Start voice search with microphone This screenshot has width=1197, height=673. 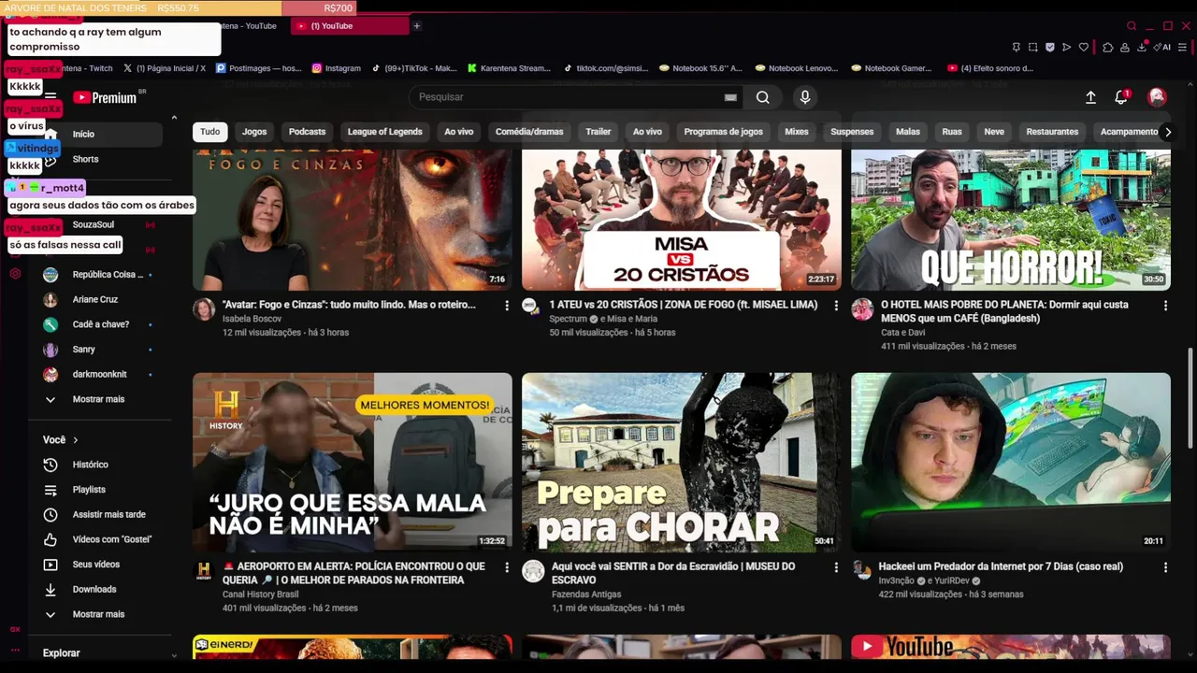tap(805, 97)
